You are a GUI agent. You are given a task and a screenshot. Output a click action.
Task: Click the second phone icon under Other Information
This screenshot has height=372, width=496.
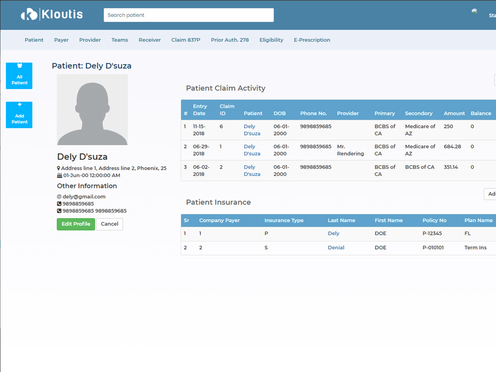[x=58, y=211]
